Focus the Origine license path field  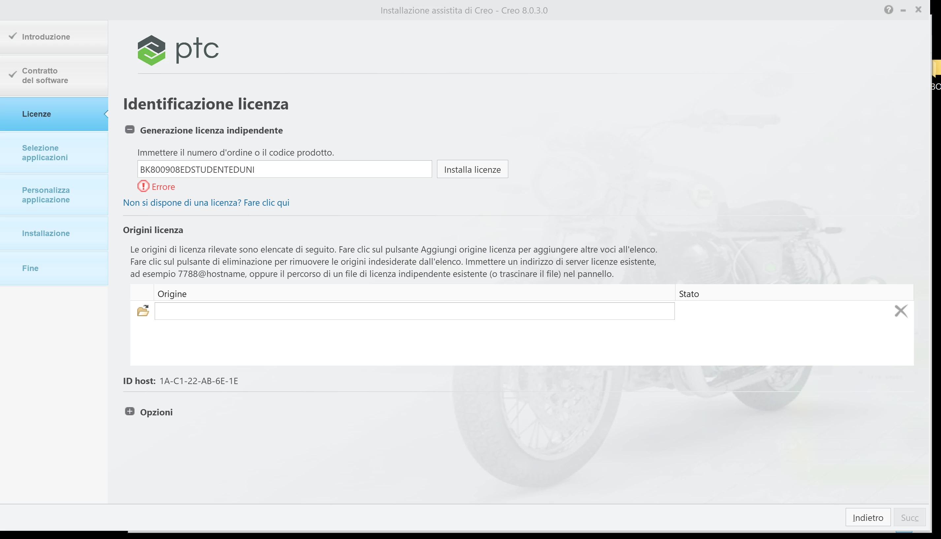[414, 311]
